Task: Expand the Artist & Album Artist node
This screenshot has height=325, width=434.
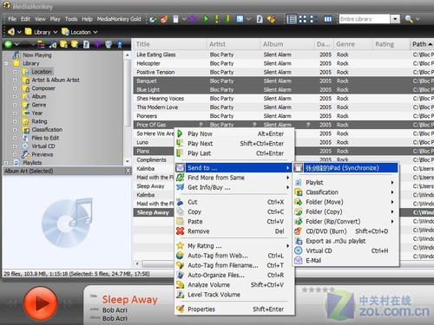Action: [x=15, y=80]
